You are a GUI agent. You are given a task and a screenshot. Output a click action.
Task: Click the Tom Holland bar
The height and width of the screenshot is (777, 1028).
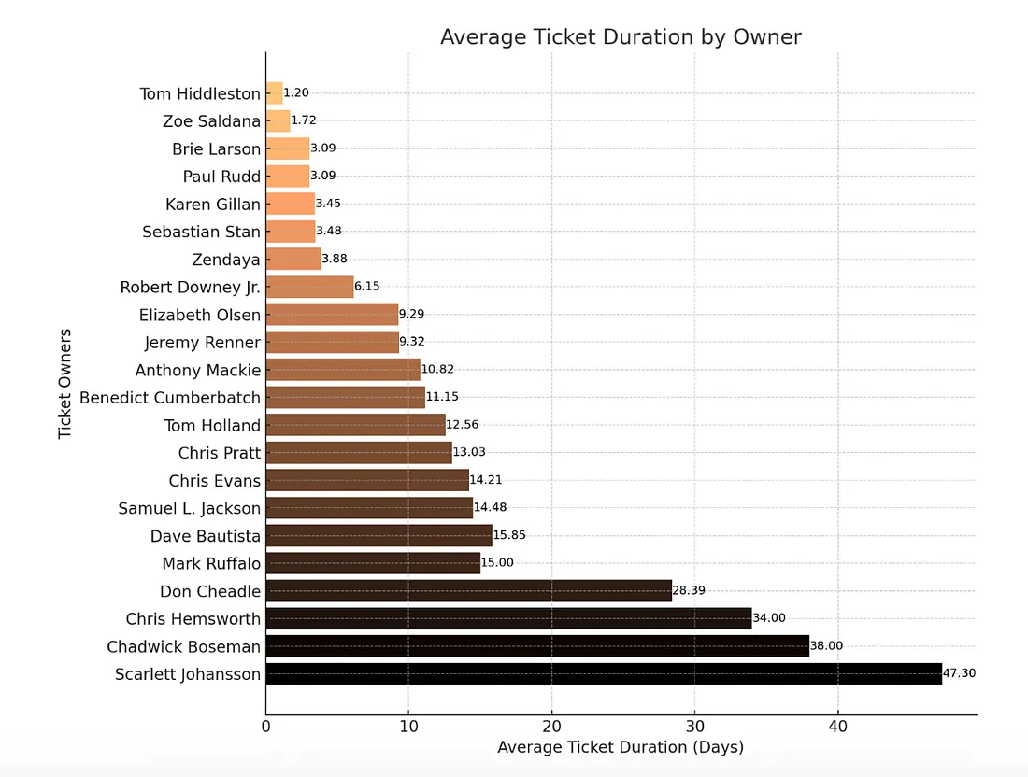pos(356,425)
